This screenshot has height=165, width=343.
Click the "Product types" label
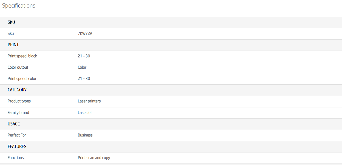click(19, 101)
